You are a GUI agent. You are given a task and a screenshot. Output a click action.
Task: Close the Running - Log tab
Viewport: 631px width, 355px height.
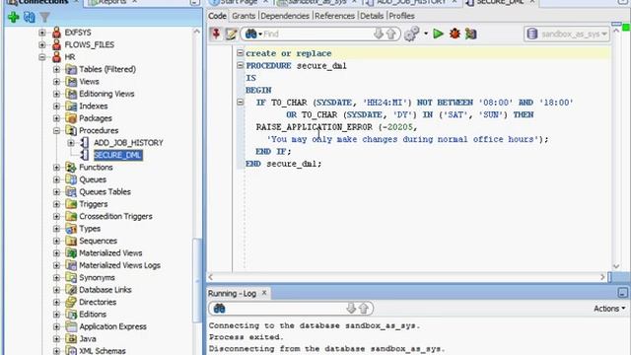pyautogui.click(x=264, y=293)
